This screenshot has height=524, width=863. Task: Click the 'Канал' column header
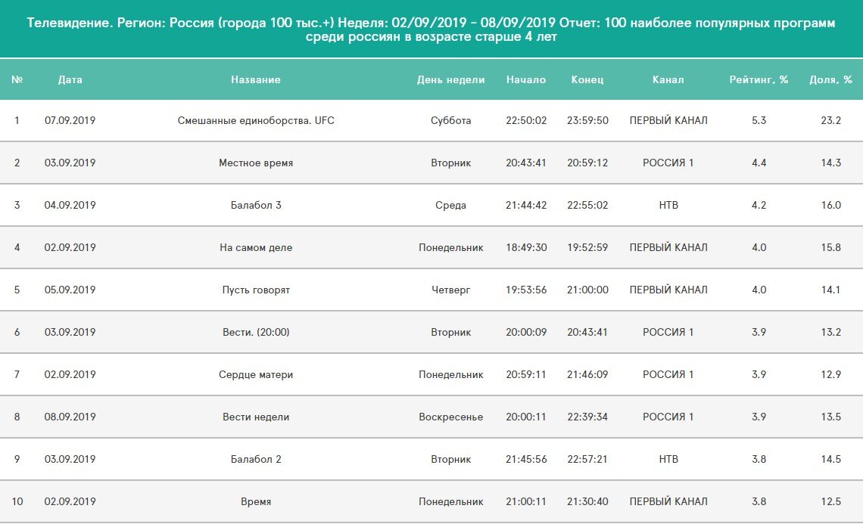pos(668,79)
